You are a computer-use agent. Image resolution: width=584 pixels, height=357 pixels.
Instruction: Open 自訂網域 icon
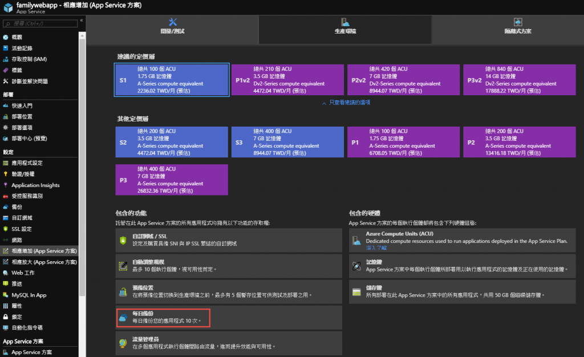pyautogui.click(x=6, y=218)
